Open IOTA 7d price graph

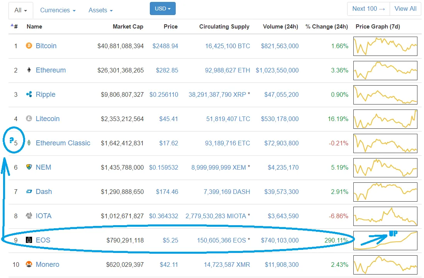click(385, 216)
